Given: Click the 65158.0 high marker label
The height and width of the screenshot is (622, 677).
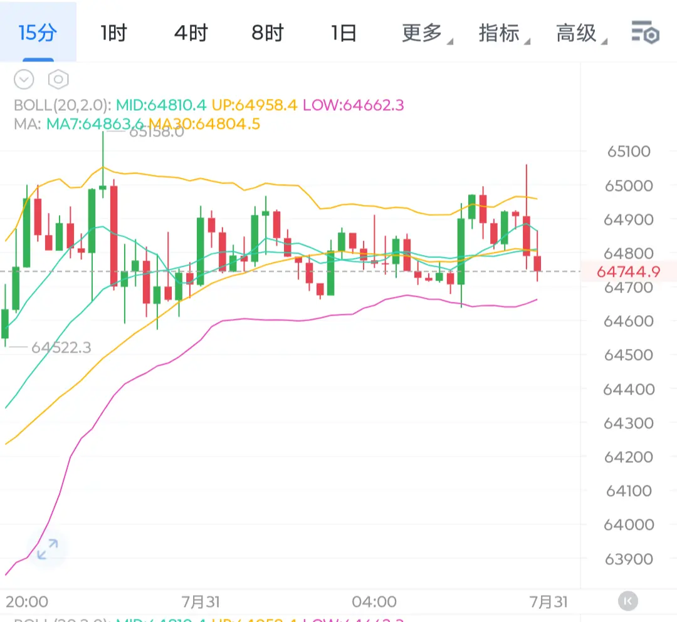Looking at the screenshot, I should (156, 132).
